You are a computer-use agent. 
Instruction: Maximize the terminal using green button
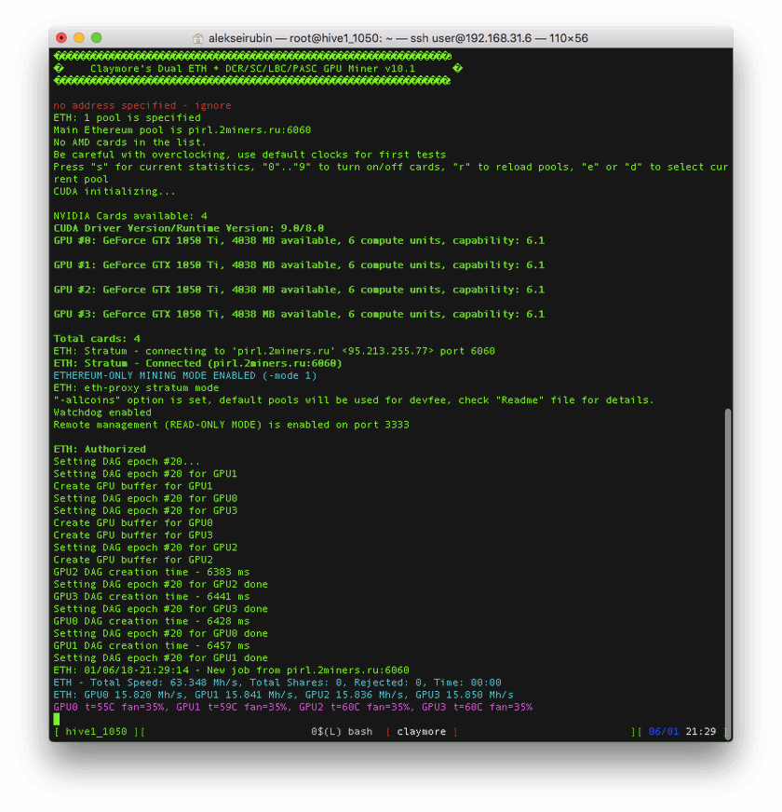tap(97, 38)
